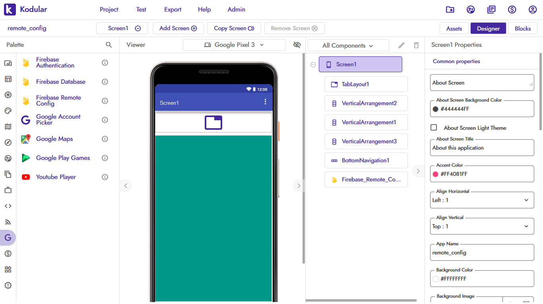Open the Align Vertical dropdown
Image resolution: width=543 pixels, height=304 pixels.
click(482, 226)
